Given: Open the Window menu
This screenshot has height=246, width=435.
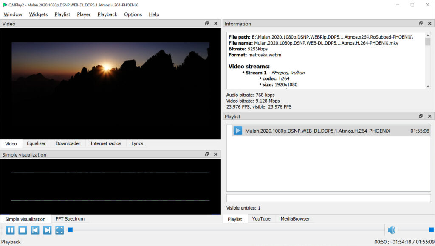Looking at the screenshot, I should coord(13,14).
